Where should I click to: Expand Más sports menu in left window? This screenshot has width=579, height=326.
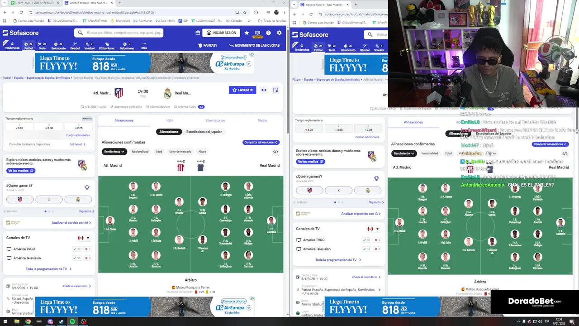pyautogui.click(x=144, y=46)
